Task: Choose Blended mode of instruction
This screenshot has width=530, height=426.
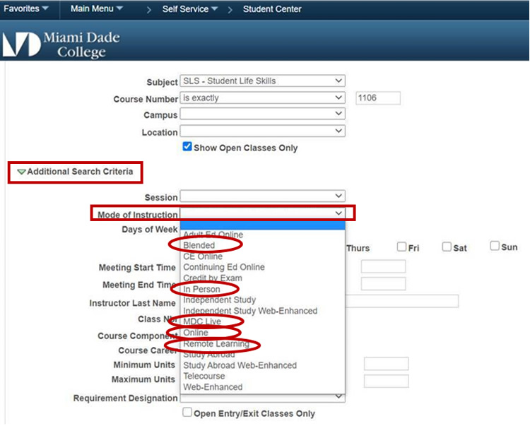Action: coord(199,245)
